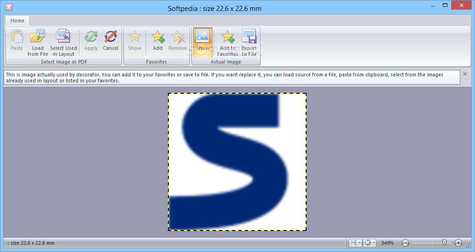Export actual image to File

pos(249,42)
